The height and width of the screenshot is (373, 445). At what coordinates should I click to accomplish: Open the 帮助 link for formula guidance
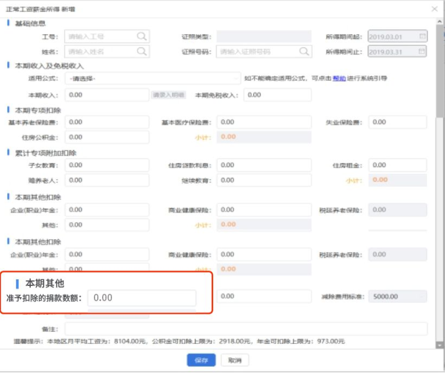339,78
